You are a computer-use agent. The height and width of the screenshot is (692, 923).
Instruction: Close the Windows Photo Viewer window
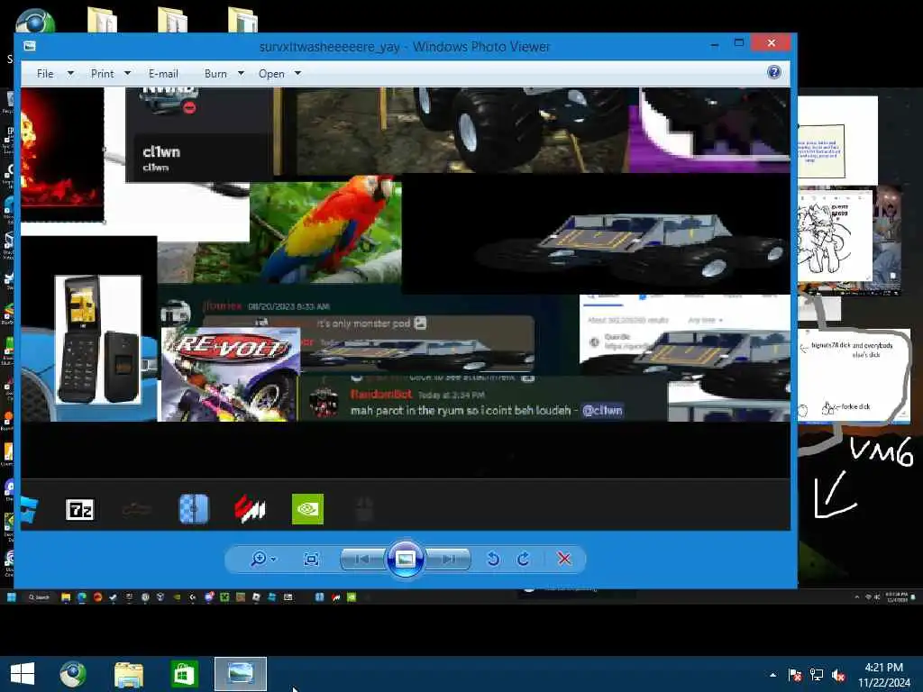click(772, 43)
